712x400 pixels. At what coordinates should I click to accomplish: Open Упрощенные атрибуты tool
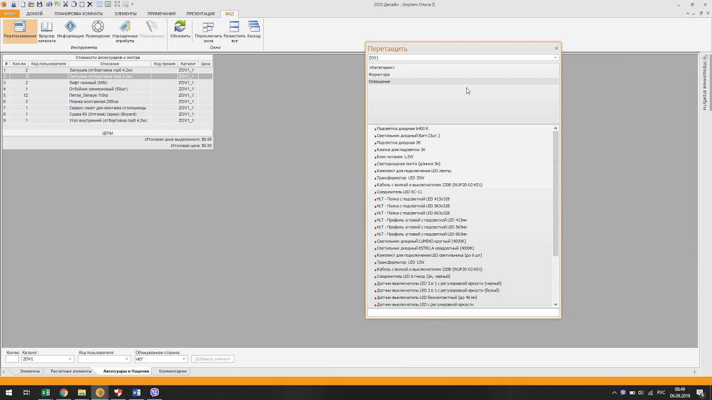(125, 31)
